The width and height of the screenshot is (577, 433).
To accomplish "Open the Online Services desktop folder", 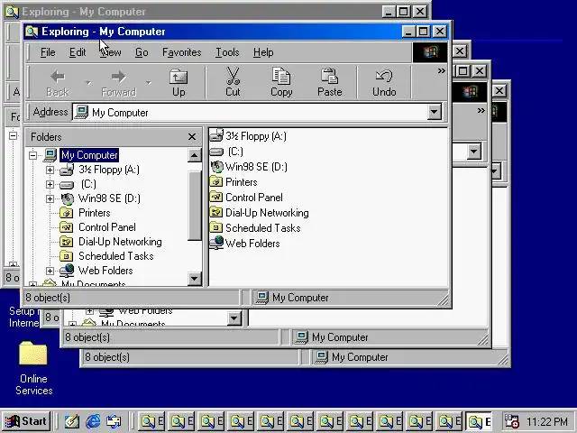I will (33, 353).
